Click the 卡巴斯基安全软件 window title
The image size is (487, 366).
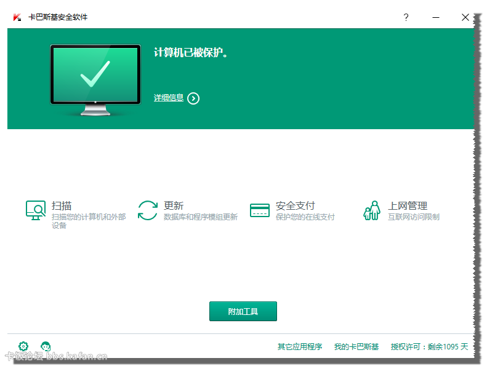pyautogui.click(x=58, y=17)
